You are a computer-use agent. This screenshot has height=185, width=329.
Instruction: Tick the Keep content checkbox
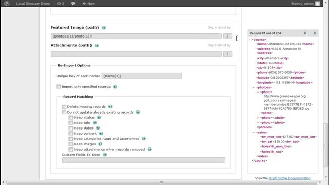(x=71, y=134)
